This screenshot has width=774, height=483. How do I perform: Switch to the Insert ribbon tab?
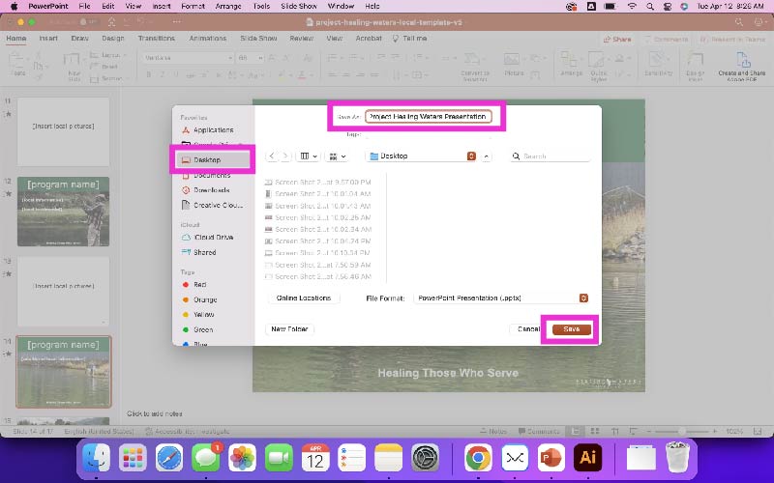[x=48, y=39]
